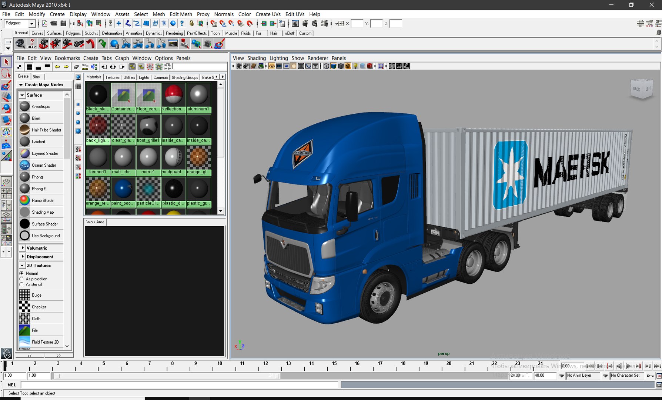Open the viewport Lighting menu
662x400 pixels.
pos(278,58)
